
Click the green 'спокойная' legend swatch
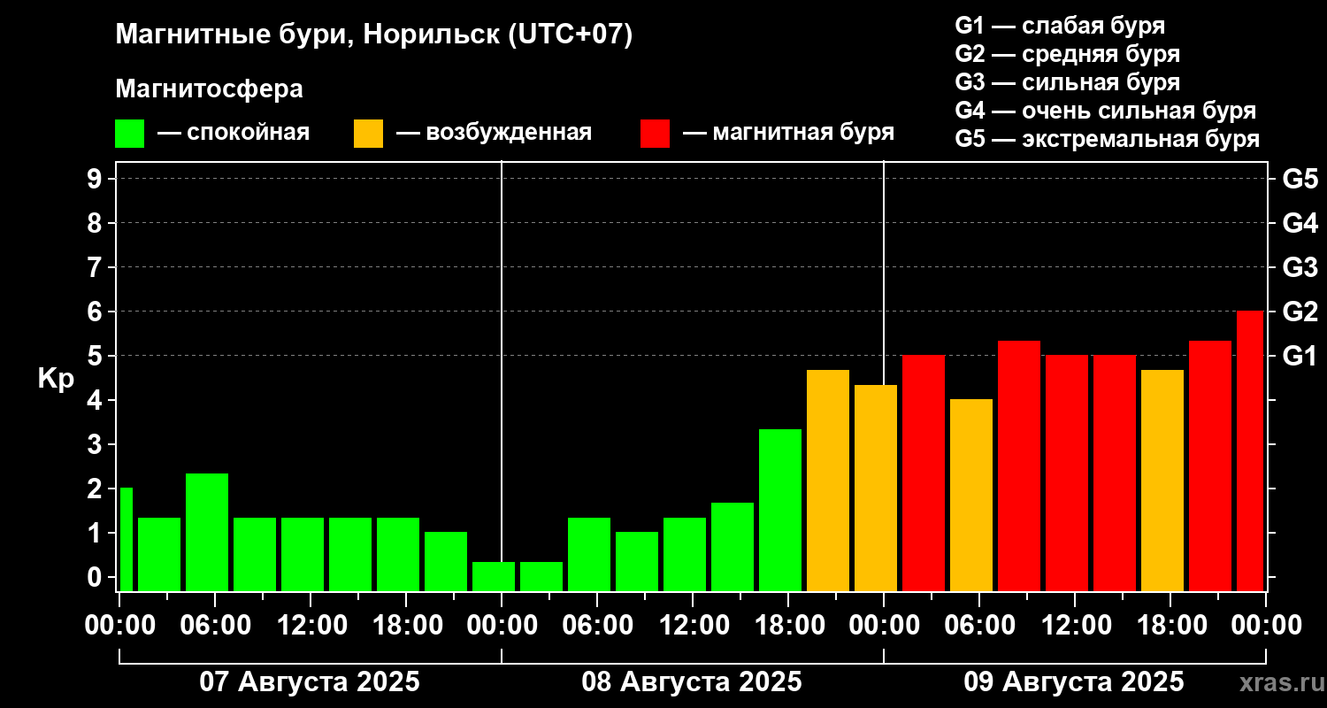coord(129,134)
